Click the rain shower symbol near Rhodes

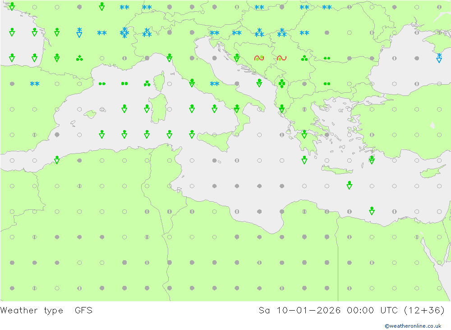coord(372,160)
